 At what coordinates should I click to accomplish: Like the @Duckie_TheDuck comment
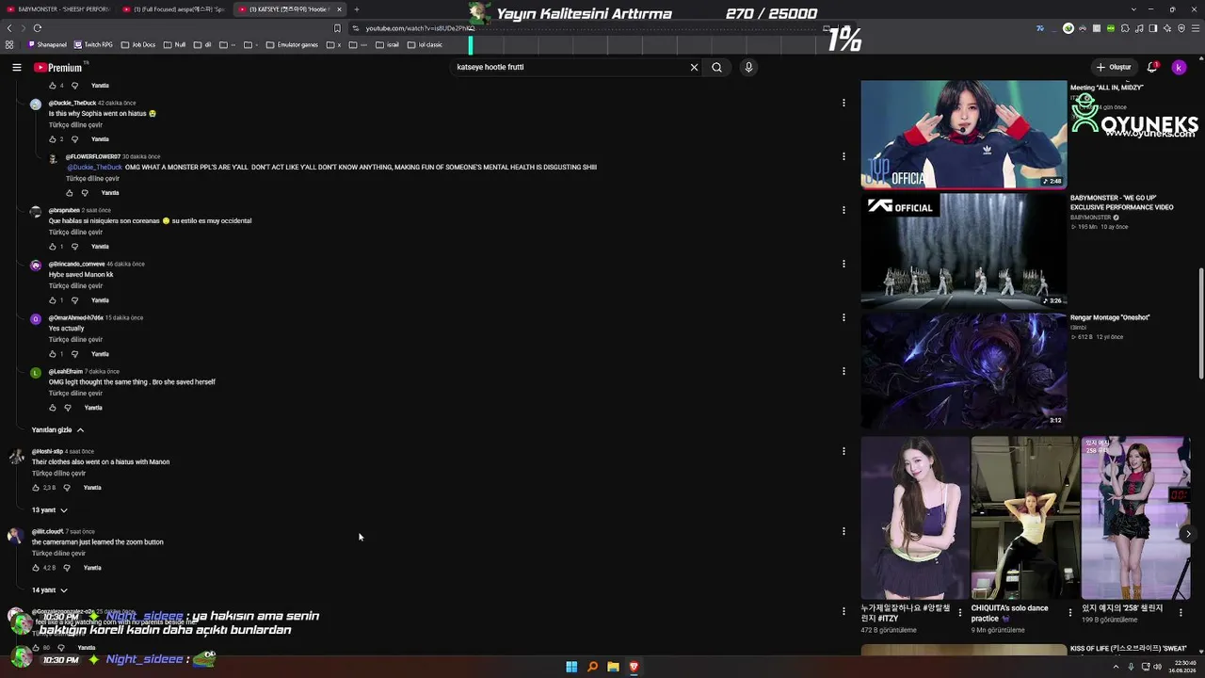point(53,139)
